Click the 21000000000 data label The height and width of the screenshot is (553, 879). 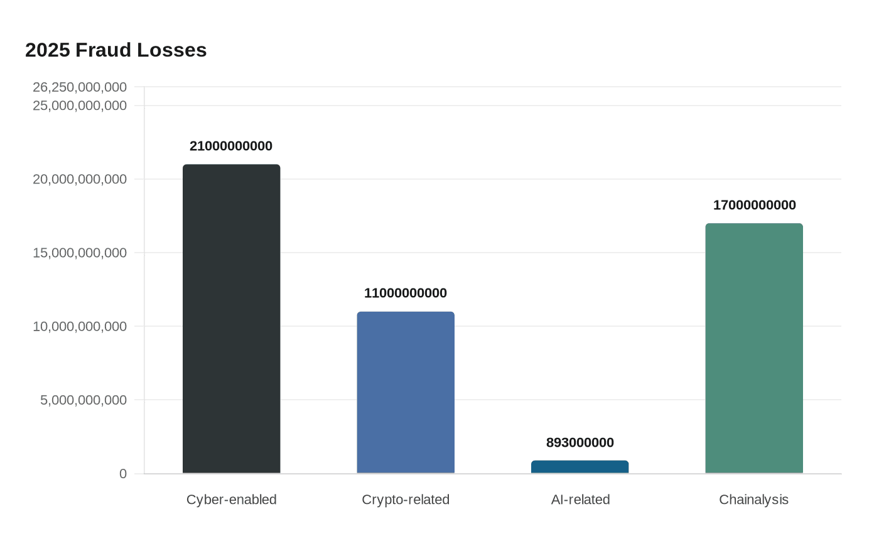coord(231,146)
